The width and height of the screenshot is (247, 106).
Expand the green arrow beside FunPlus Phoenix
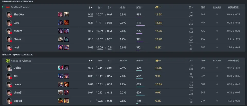3,7
